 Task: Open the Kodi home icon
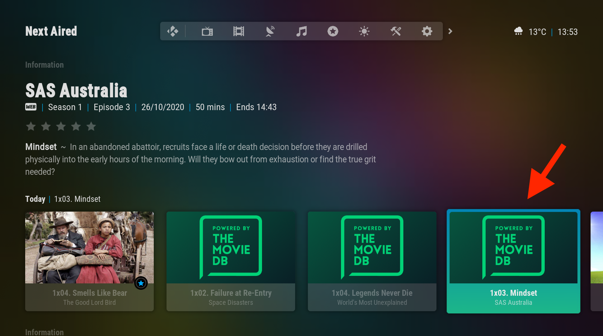(x=173, y=31)
